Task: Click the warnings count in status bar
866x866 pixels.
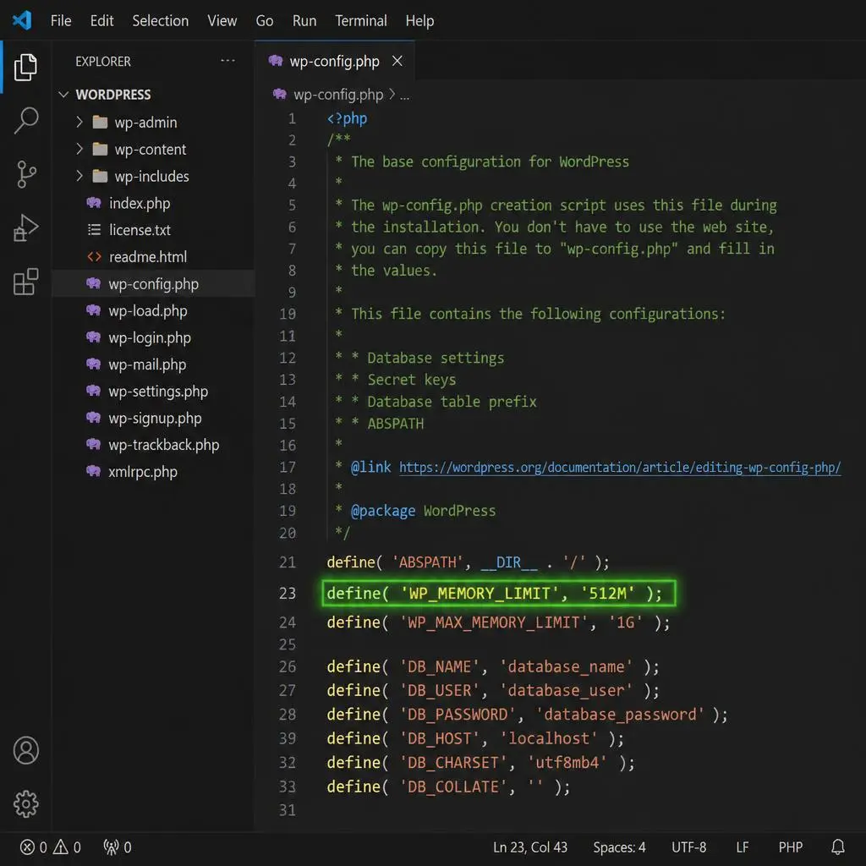Action: tap(67, 847)
